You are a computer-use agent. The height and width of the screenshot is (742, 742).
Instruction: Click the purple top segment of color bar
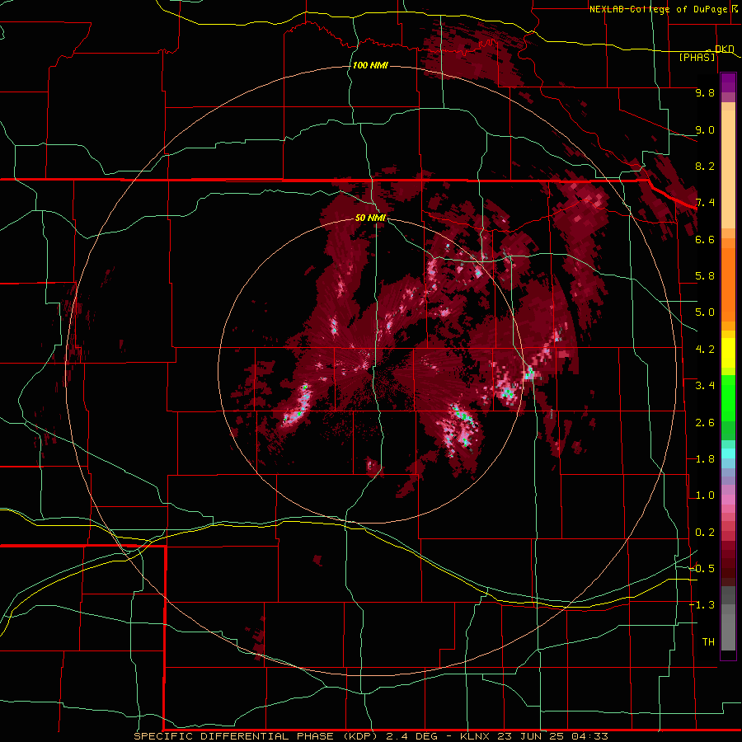click(x=728, y=82)
